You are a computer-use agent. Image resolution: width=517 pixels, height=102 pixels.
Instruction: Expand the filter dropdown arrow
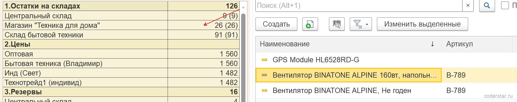pos(367,24)
